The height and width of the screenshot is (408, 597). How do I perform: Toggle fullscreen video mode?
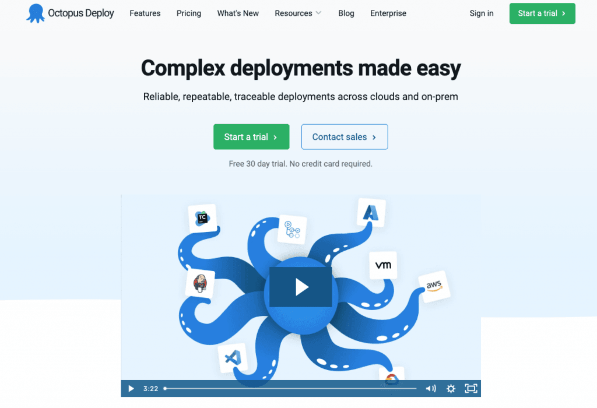click(x=470, y=388)
